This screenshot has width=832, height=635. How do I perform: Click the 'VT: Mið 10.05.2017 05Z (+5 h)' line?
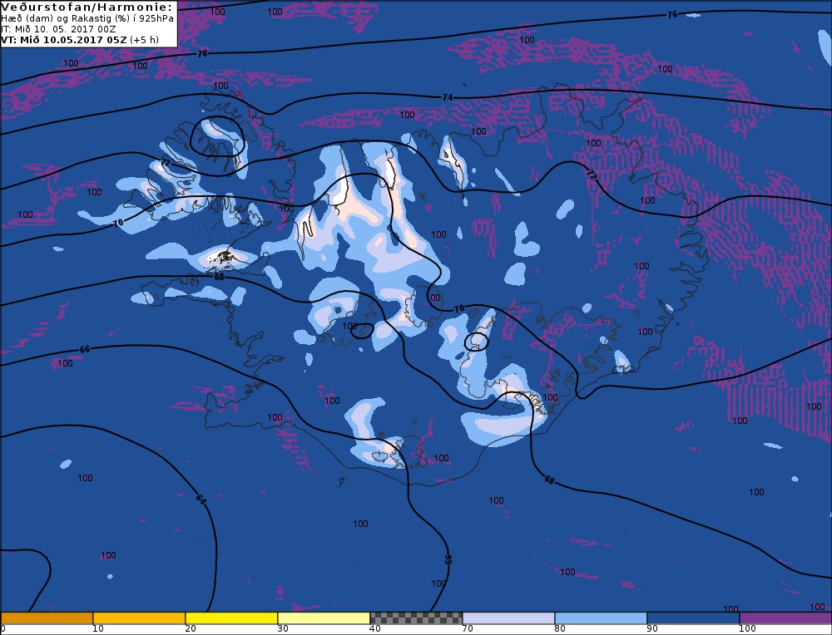[80, 40]
